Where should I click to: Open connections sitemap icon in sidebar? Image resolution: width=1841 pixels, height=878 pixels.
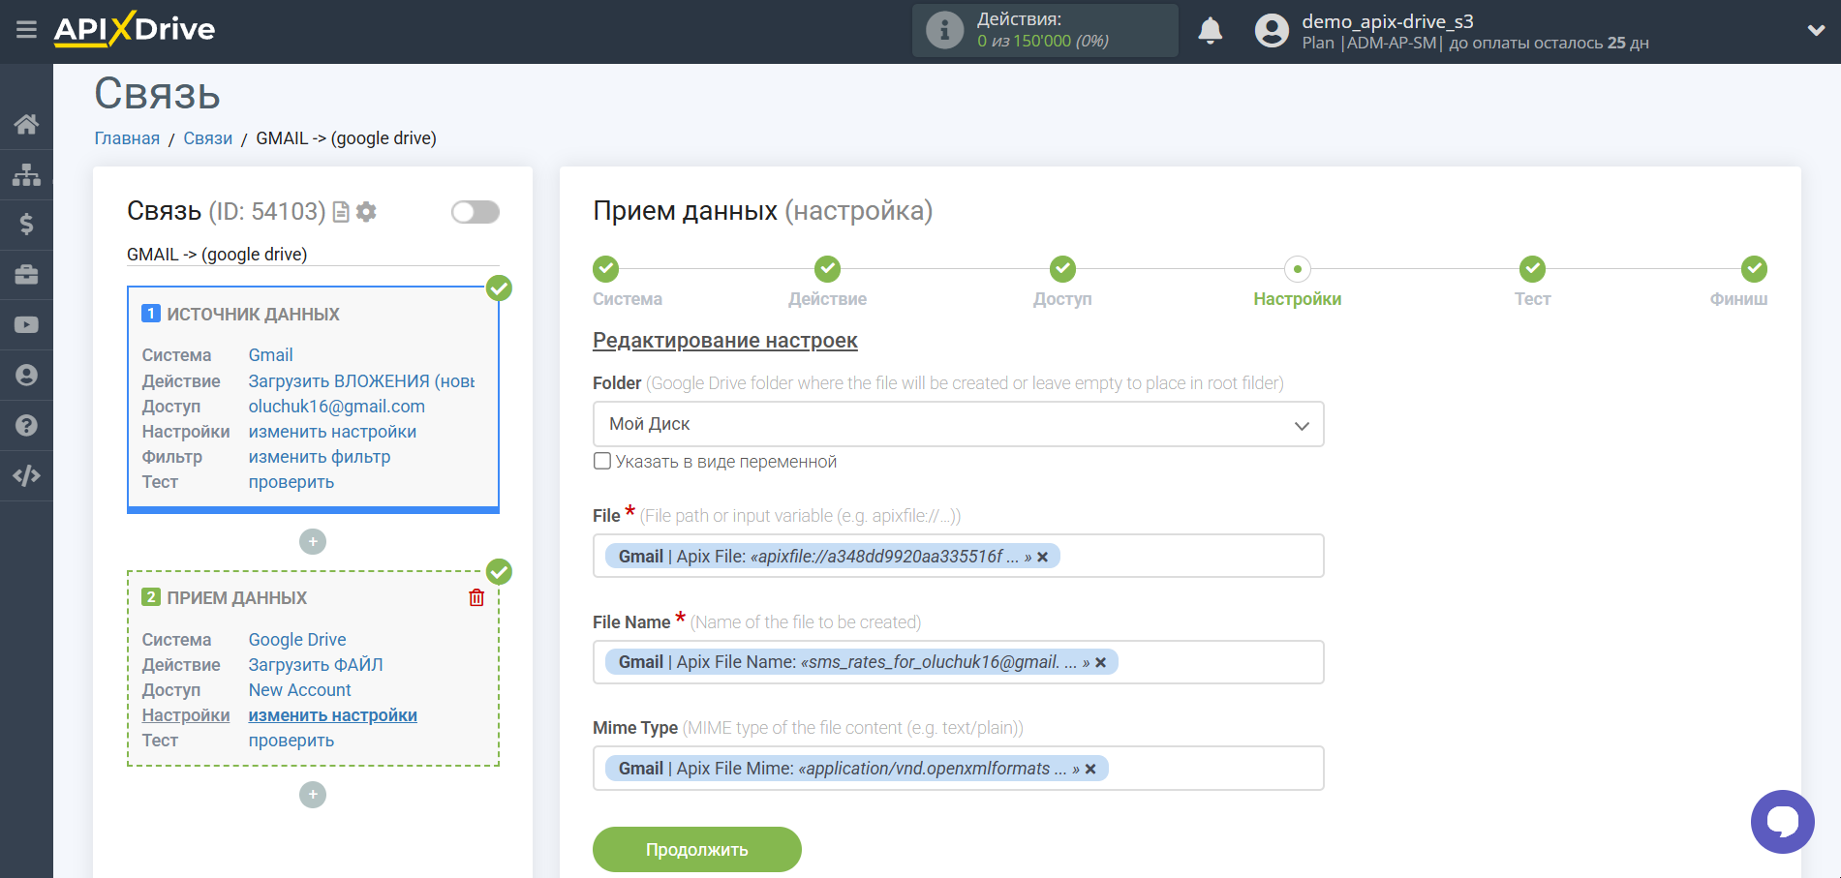pos(26,174)
